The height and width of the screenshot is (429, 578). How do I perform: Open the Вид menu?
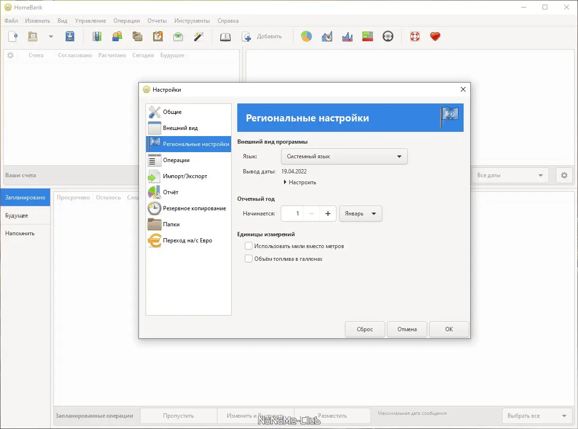[x=62, y=21]
